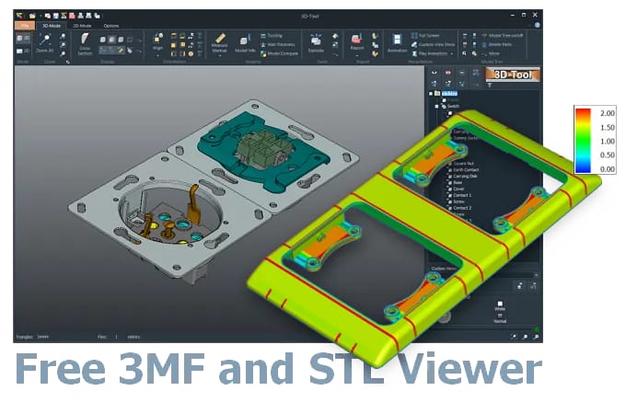This screenshot has height=414, width=626.
Task: Open the Model Info tool
Action: (245, 43)
